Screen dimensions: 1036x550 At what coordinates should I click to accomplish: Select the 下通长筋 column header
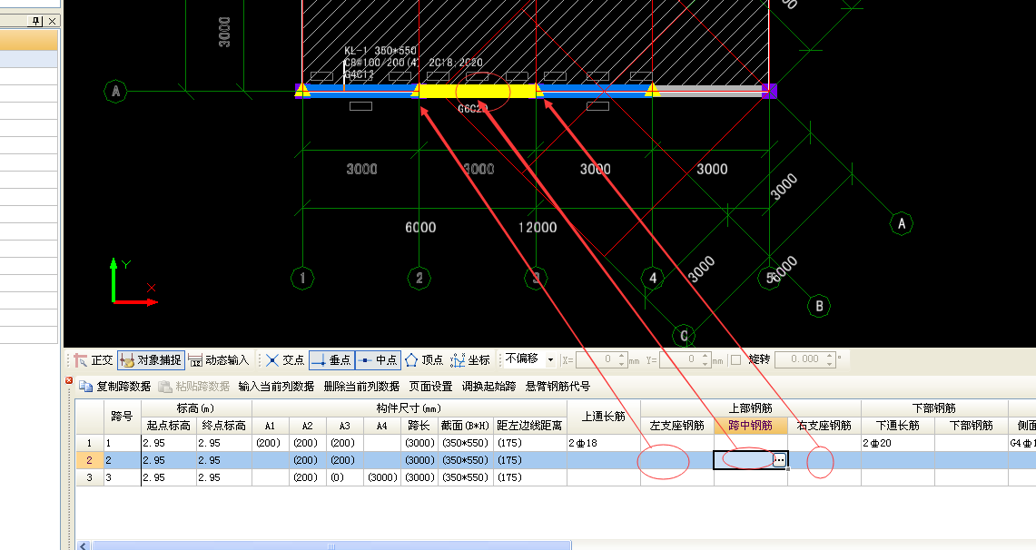click(x=899, y=426)
